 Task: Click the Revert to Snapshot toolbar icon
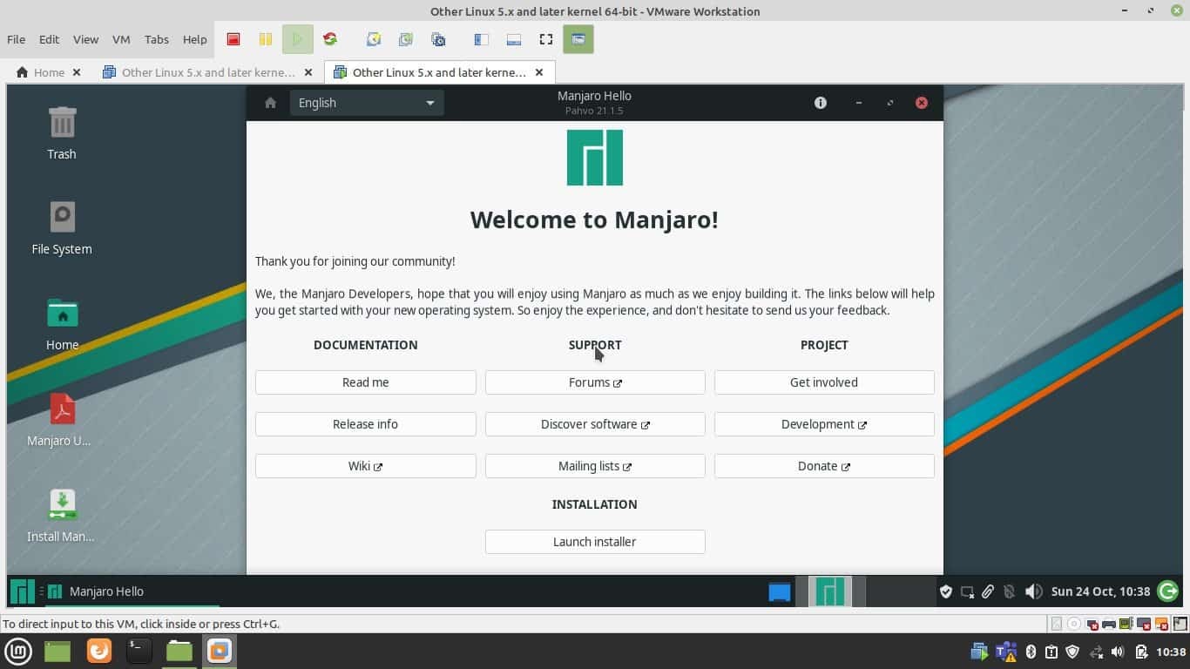pyautogui.click(x=406, y=39)
